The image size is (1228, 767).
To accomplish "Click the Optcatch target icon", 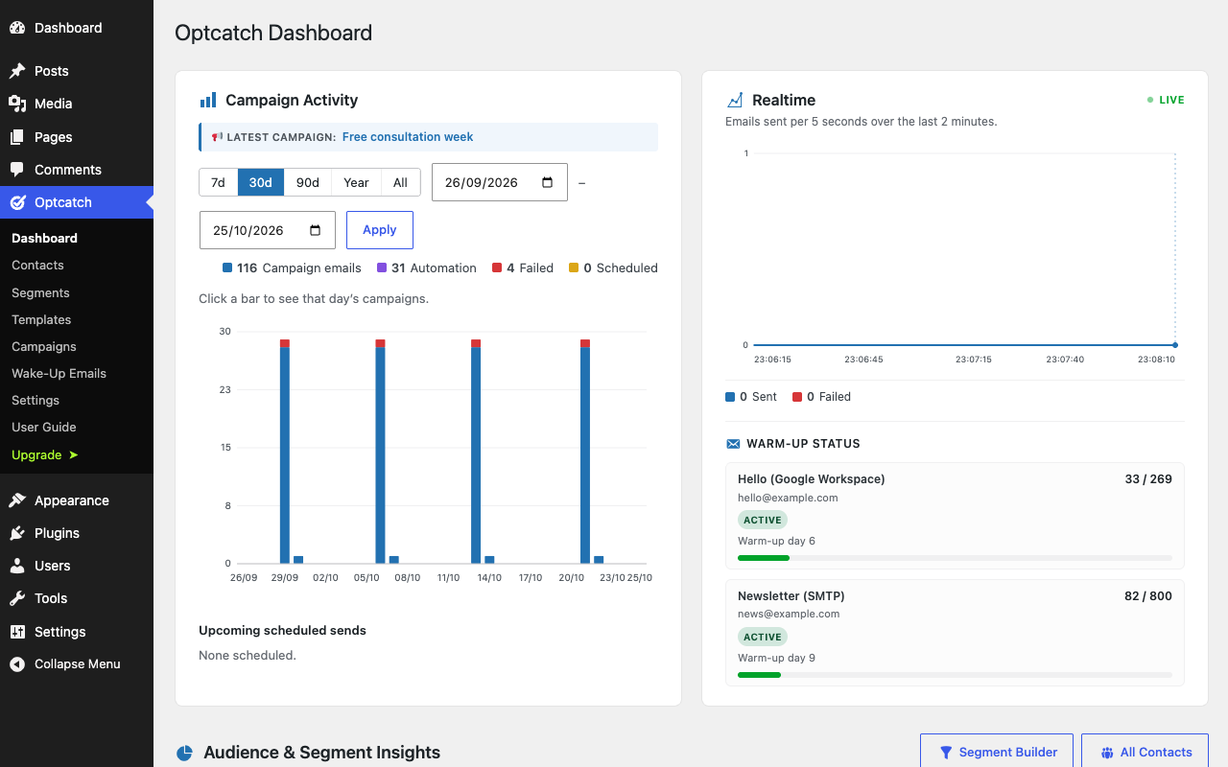I will point(17,202).
